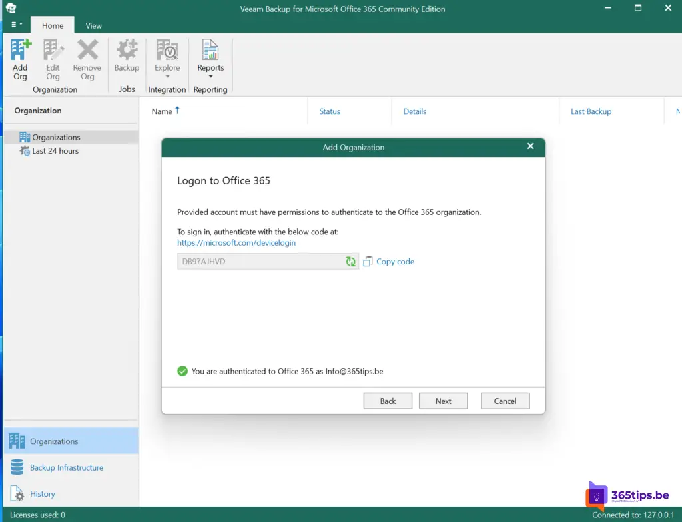Select the Home ribbon tab
Viewport: 682px width, 522px height.
[53, 25]
